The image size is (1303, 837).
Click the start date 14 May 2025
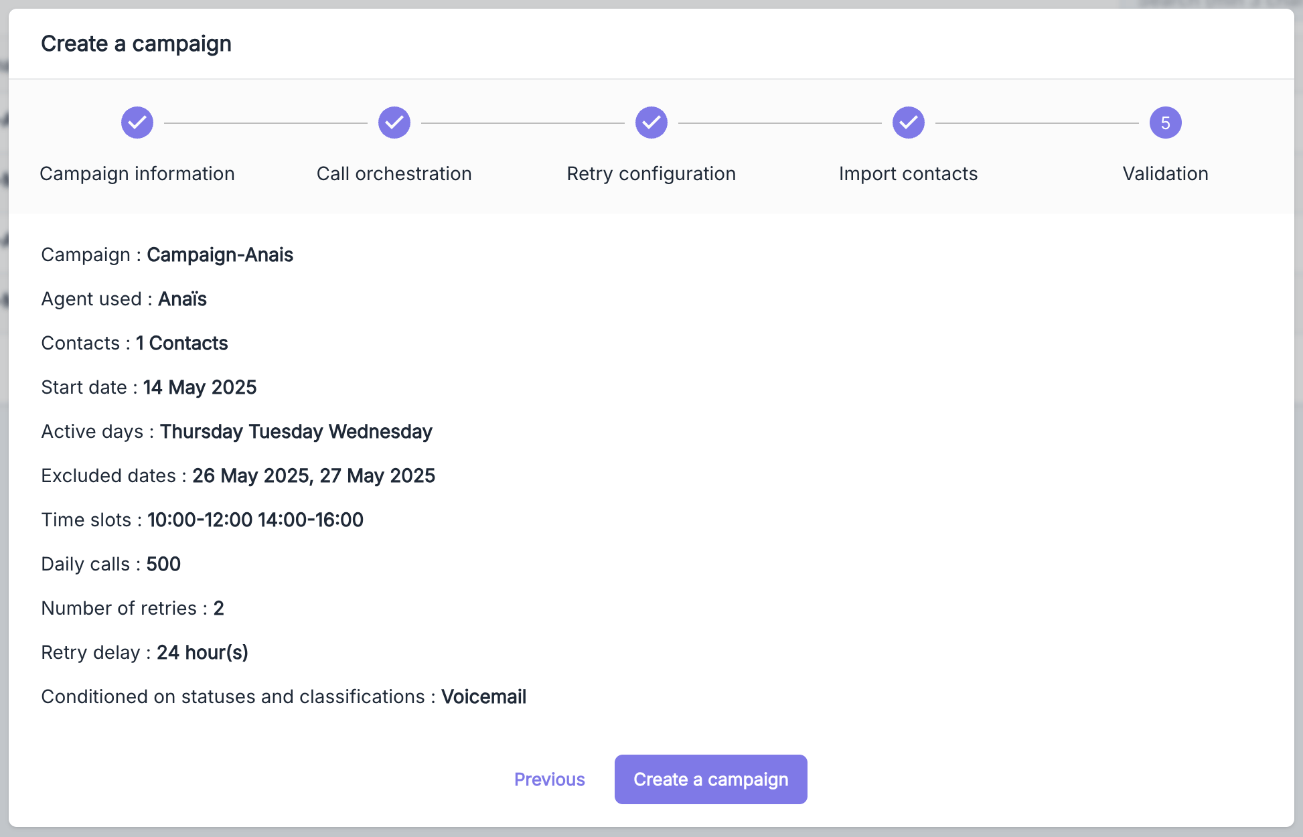(x=200, y=387)
